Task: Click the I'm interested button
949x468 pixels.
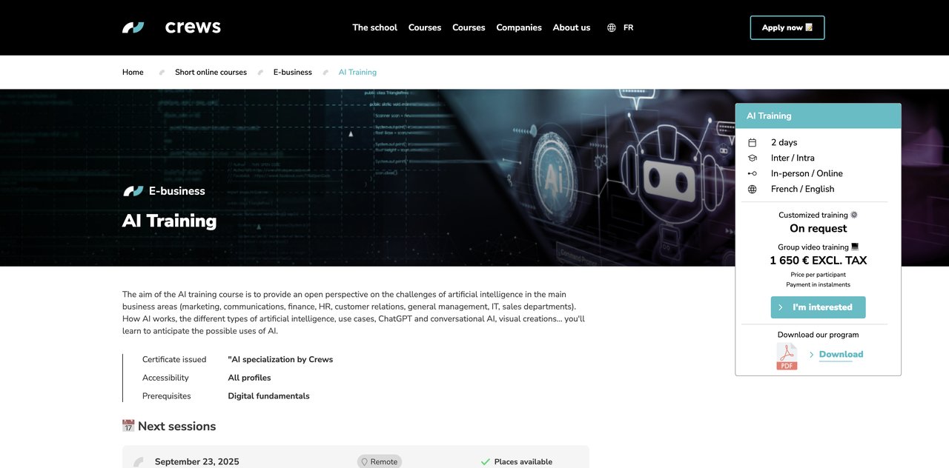Action: [818, 307]
